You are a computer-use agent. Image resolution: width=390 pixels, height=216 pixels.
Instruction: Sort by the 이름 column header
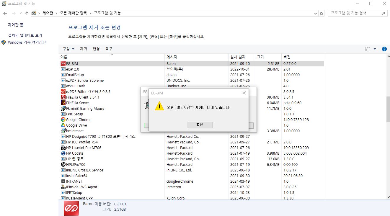pyautogui.click(x=112, y=57)
